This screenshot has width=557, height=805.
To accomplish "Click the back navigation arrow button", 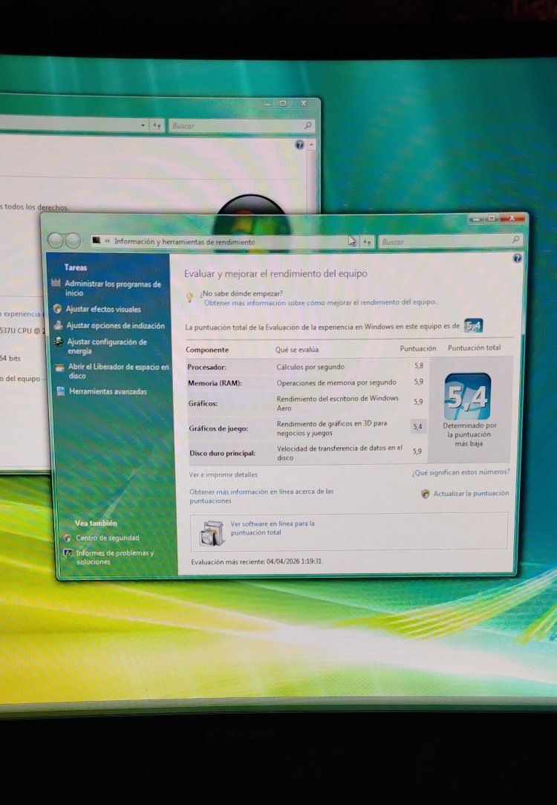I will pos(56,241).
